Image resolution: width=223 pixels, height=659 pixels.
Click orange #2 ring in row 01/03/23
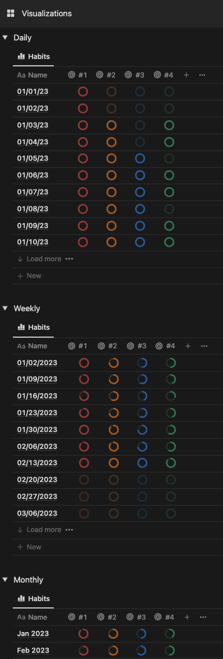[111, 125]
